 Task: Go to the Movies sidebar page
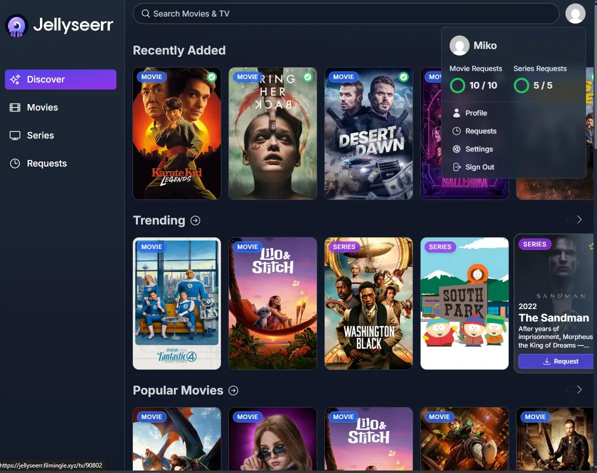point(60,107)
